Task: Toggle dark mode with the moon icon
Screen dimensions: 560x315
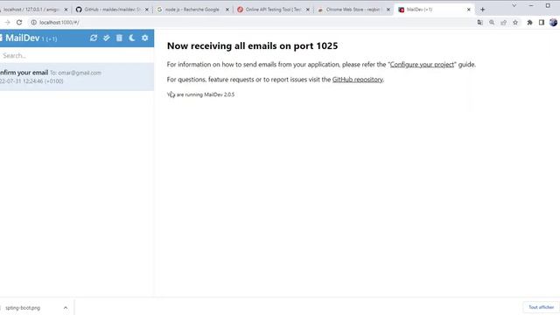Action: pos(132,38)
